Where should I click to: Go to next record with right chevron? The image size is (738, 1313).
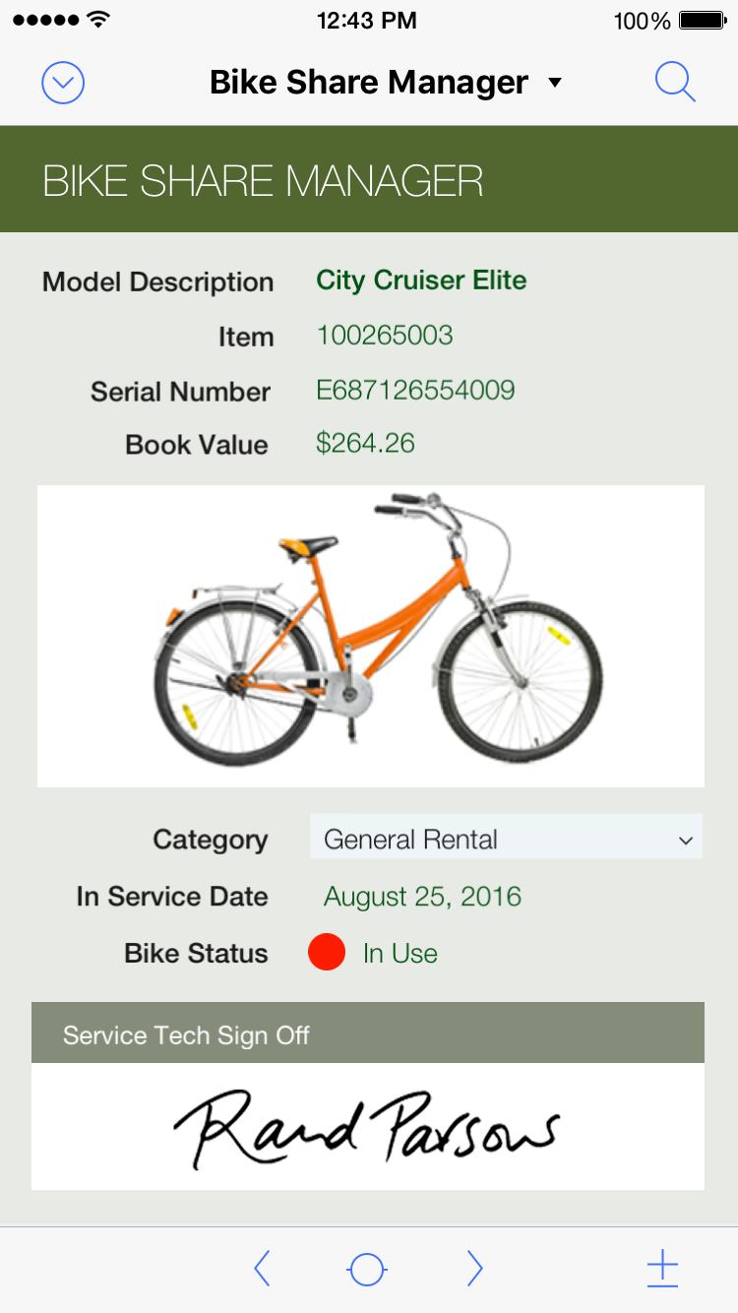pyautogui.click(x=474, y=1269)
